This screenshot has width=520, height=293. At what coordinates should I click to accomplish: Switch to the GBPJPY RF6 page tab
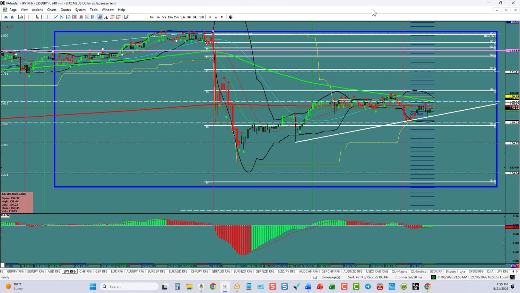15,271
